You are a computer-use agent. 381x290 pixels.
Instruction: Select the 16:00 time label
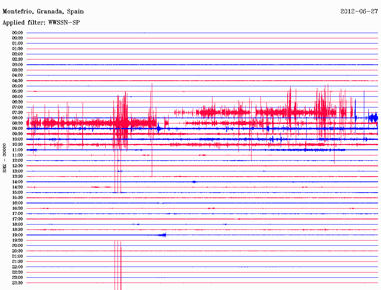(x=17, y=203)
